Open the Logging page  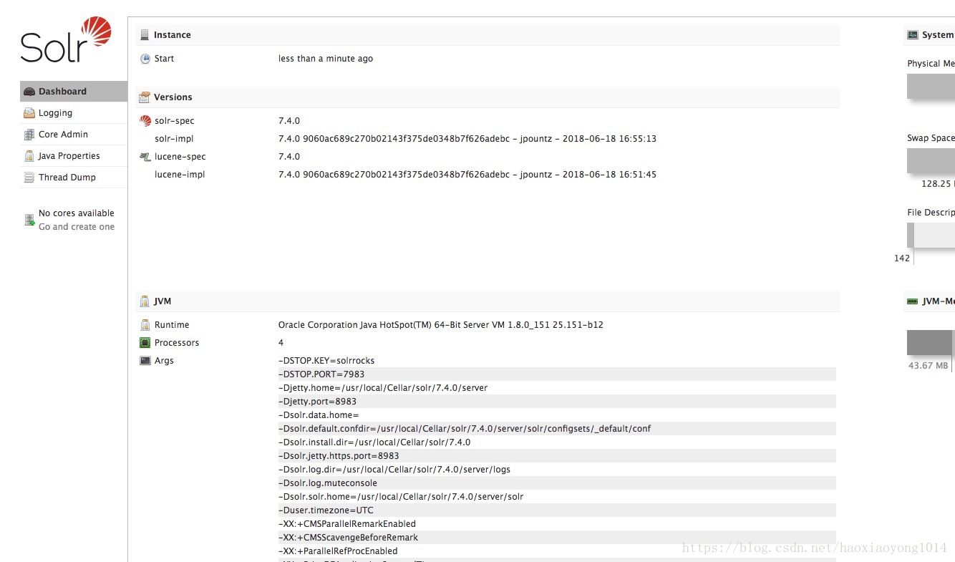[74, 113]
